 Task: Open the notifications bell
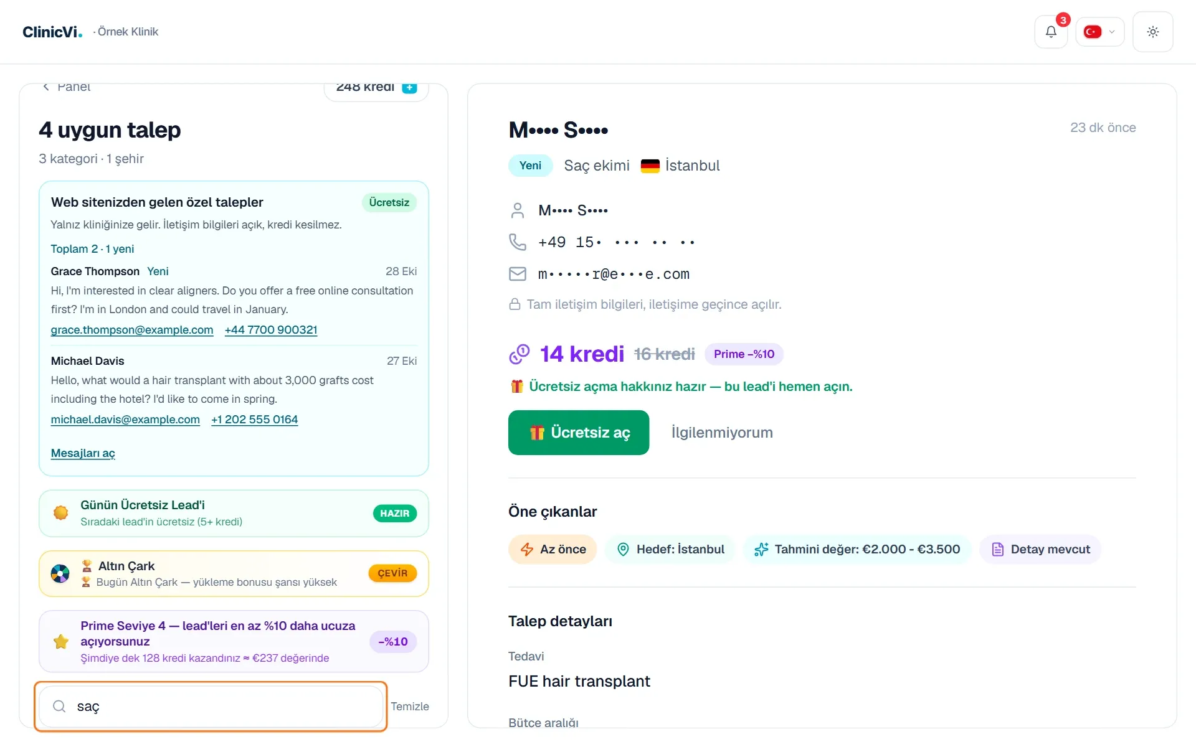(x=1051, y=32)
